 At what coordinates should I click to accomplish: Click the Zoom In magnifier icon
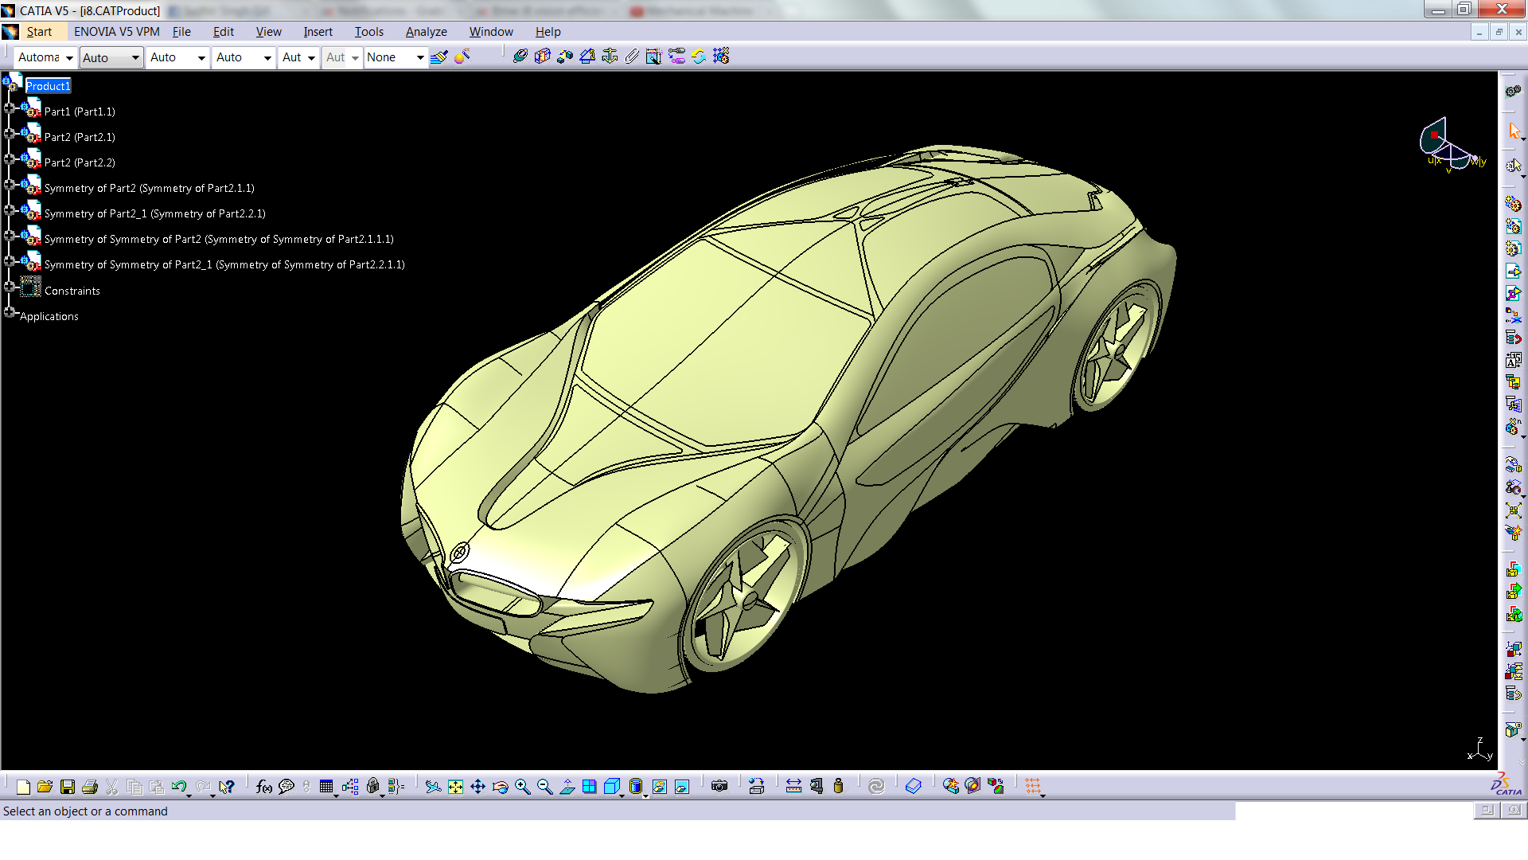tap(522, 787)
